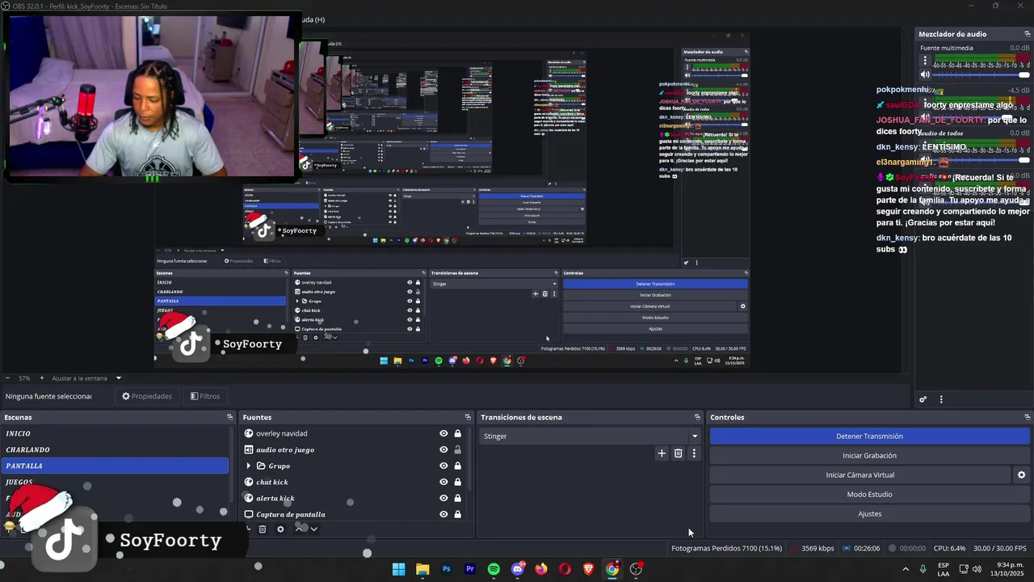The width and height of the screenshot is (1034, 582).
Task: Click the alerta kick browser source icon
Action: (x=249, y=498)
